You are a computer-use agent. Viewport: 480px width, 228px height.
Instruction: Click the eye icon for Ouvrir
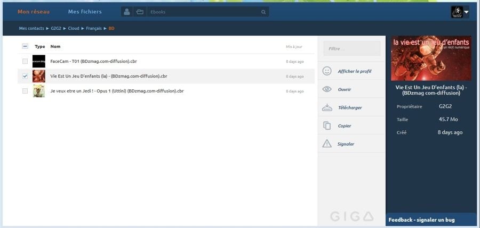(x=327, y=89)
